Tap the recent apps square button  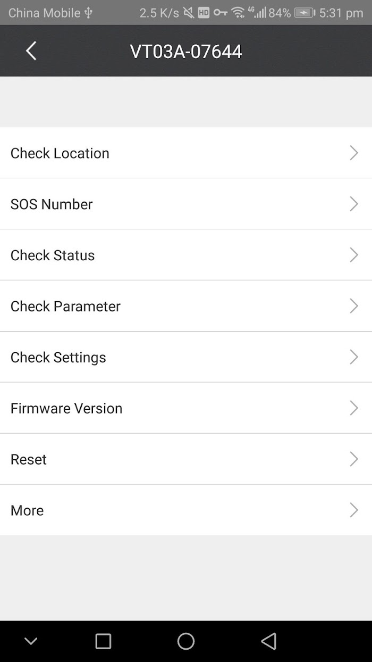[x=103, y=641]
